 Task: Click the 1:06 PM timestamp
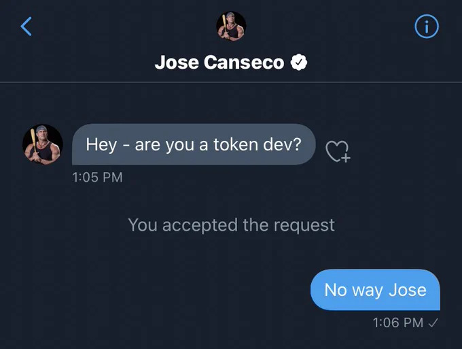tap(398, 322)
